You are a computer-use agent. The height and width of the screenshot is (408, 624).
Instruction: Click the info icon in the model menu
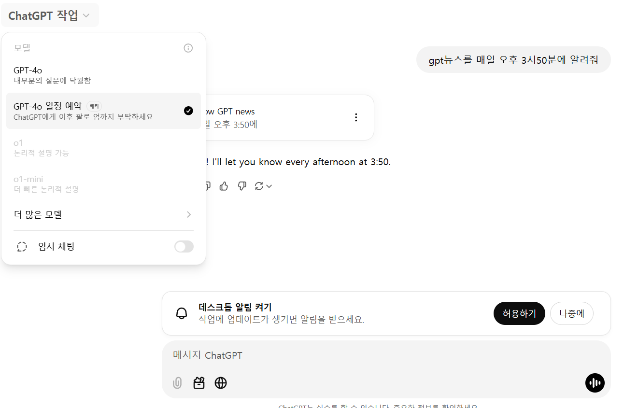coord(188,48)
